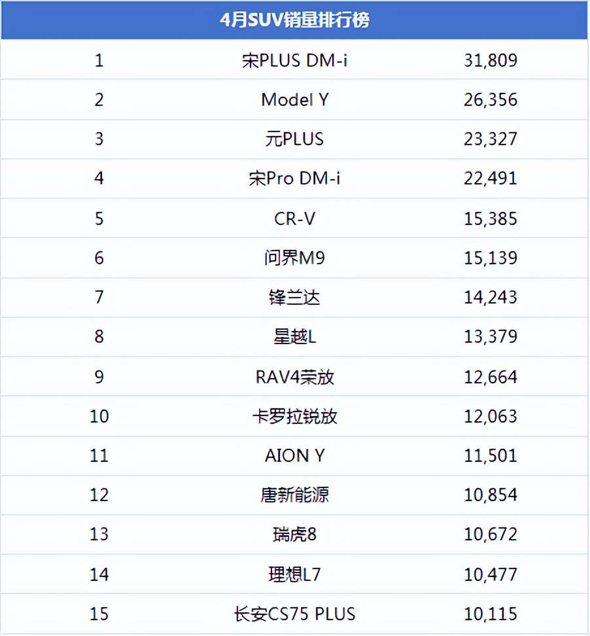
Task: Click the 卡罗拉锐放 model name
Action: tap(294, 416)
